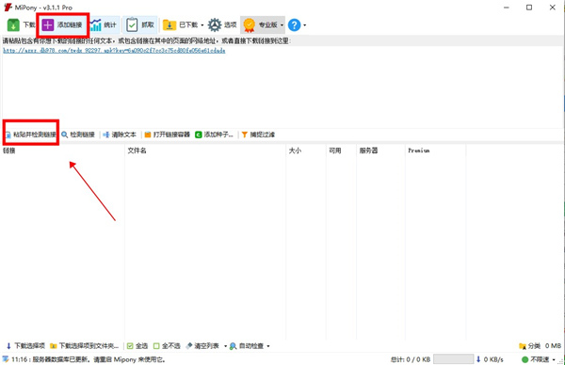Click the 0 KB/s download speed indicator
Screen dimensions: 565x365
coord(490,359)
